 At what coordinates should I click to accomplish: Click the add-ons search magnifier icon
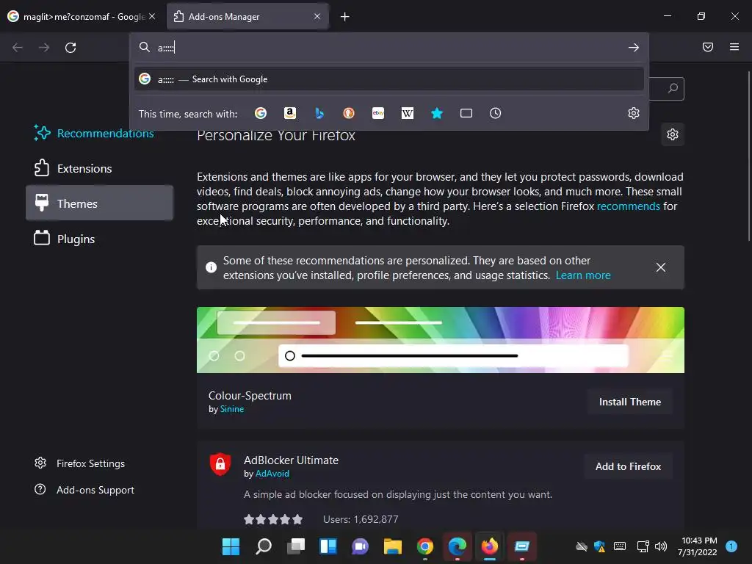click(x=673, y=88)
